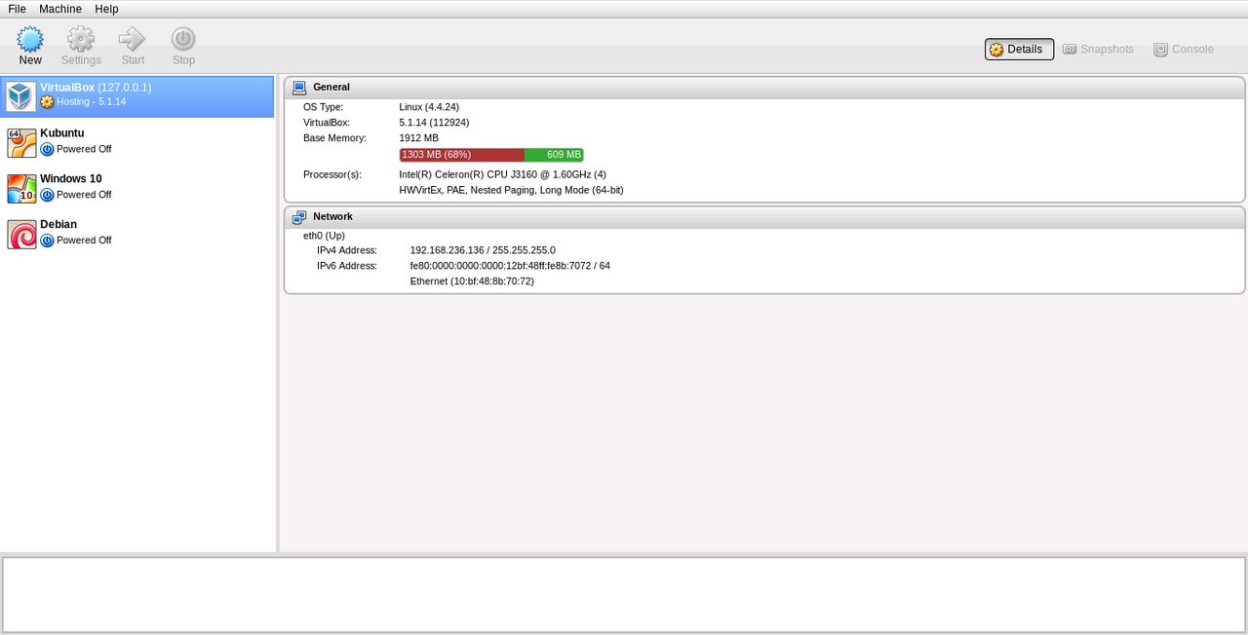
Task: Click Debian's Powered Off state icon
Action: [x=47, y=241]
